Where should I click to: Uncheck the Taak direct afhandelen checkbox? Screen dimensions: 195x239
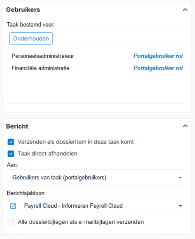pyautogui.click(x=11, y=154)
